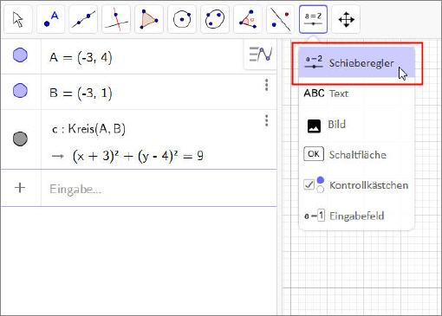
Task: Select the Polygon tool
Action: [x=149, y=20]
